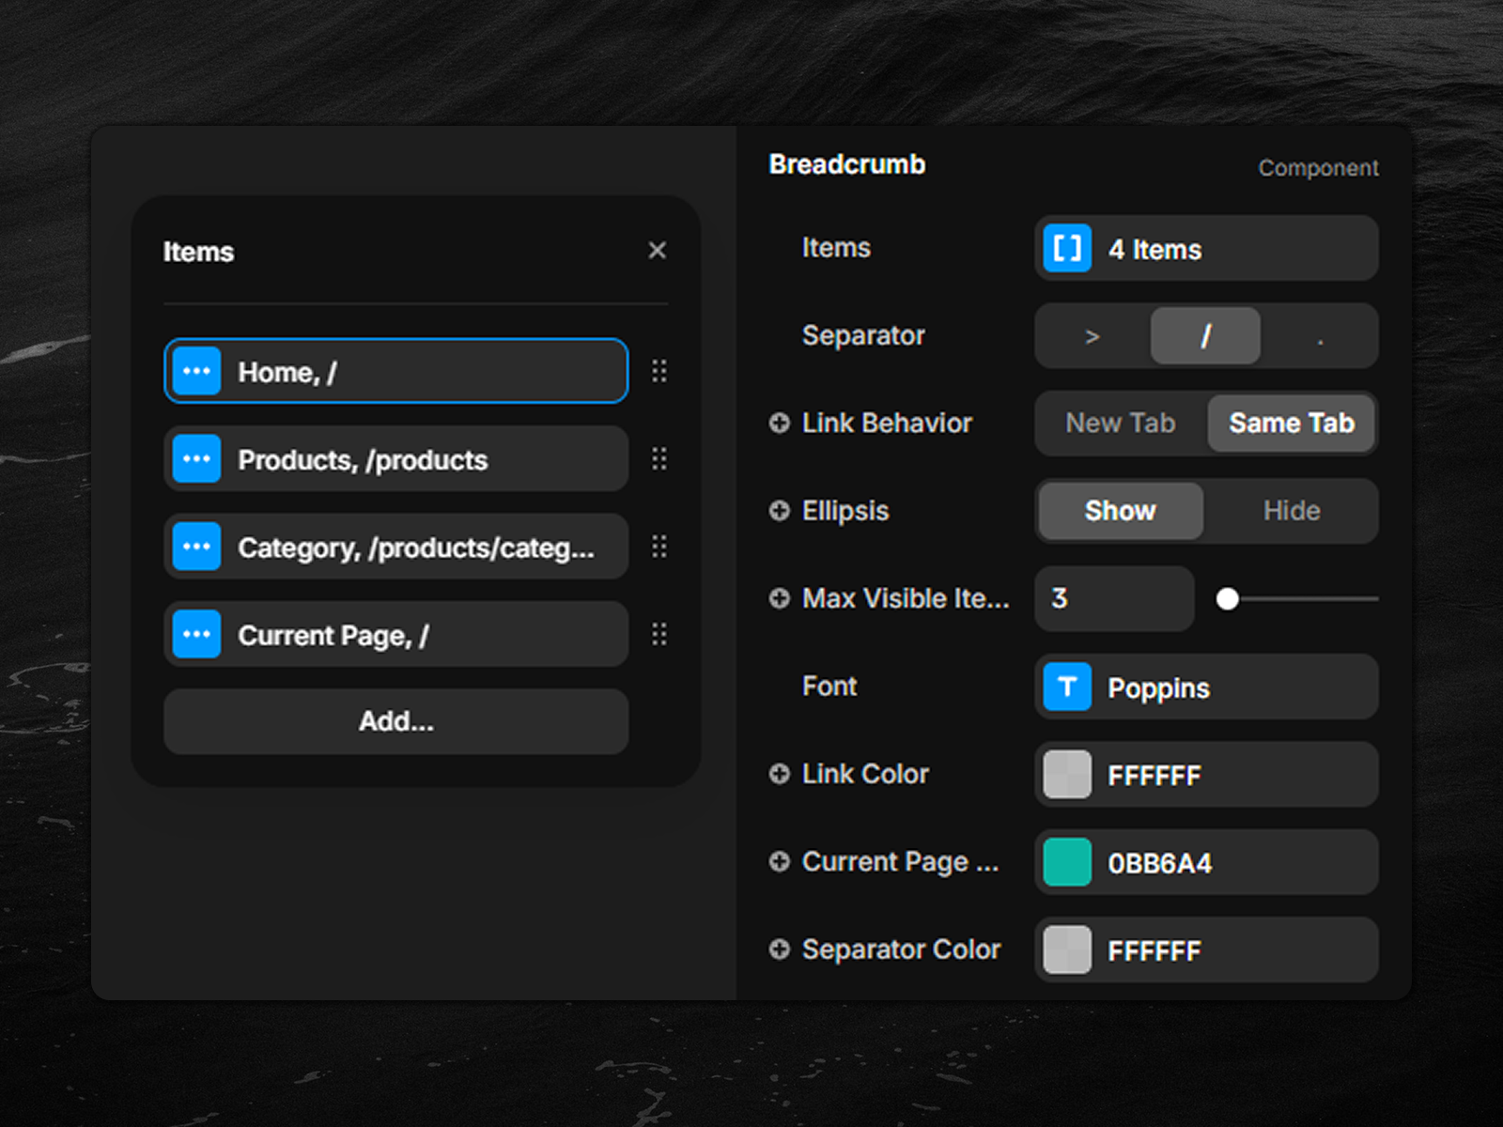Viewport: 1503px width, 1127px height.
Task: Click the blue icon on Home item
Action: click(196, 371)
